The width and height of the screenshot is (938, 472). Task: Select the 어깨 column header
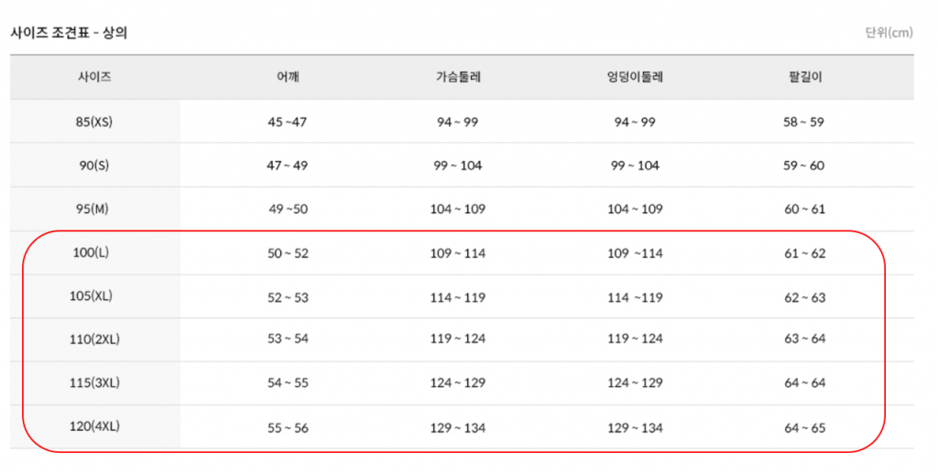(x=288, y=78)
